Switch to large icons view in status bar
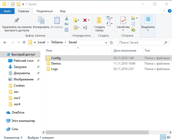 168,137
